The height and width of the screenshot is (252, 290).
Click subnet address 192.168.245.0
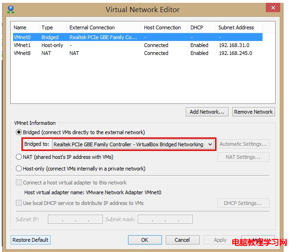point(236,53)
